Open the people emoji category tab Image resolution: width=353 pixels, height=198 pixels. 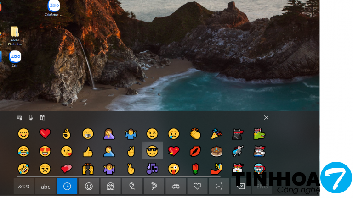coord(110,187)
